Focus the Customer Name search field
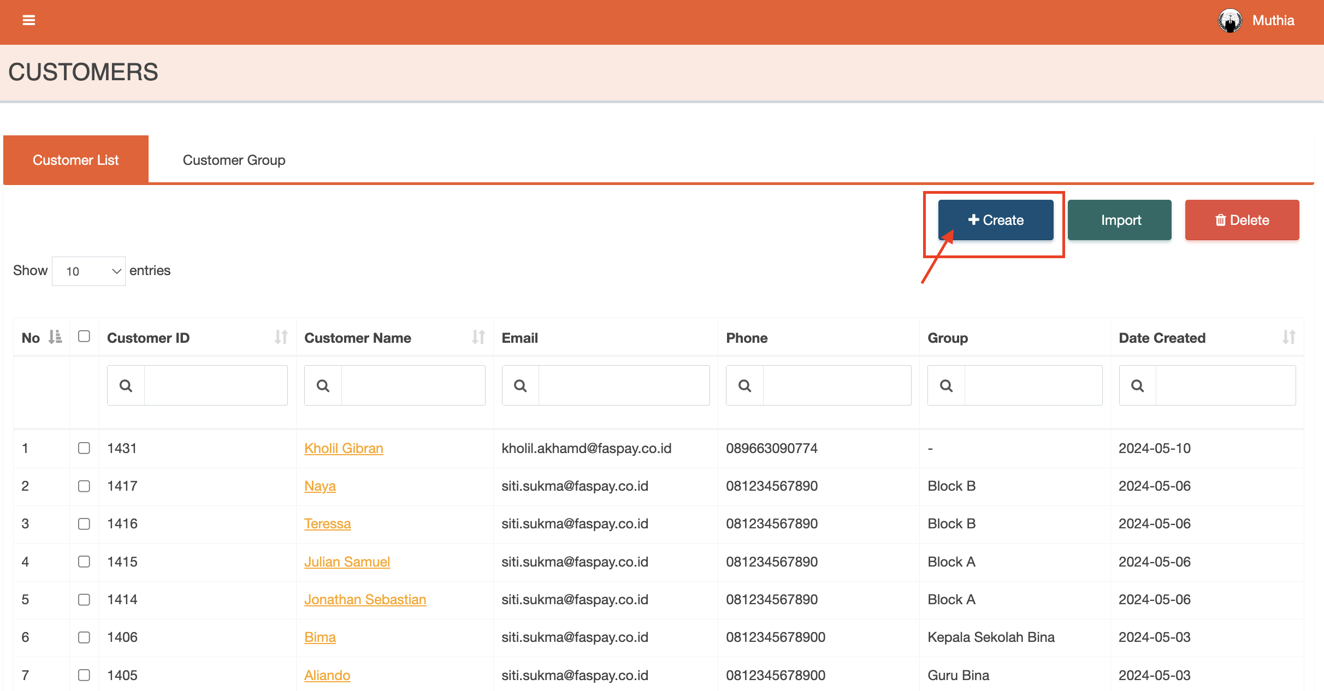Screen dimensions: 1324x691 pos(413,386)
